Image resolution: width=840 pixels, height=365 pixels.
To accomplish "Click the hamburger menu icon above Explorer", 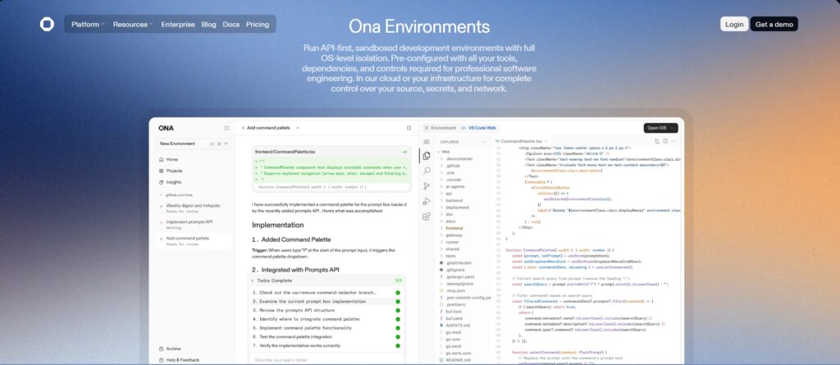I will [x=427, y=141].
